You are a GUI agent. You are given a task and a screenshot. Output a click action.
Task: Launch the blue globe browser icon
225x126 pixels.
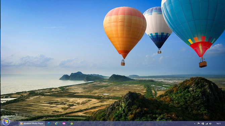coord(49,123)
